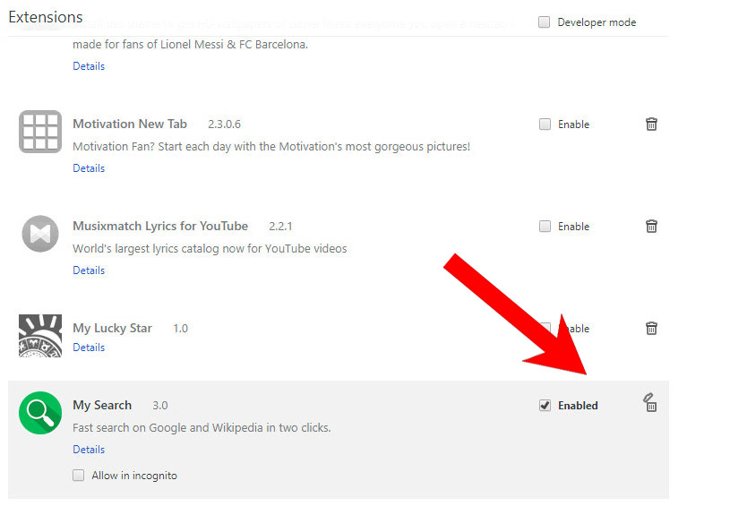730x515 pixels.
Task: Click 'made for fans of Lionel Messi' text
Action: pos(191,45)
